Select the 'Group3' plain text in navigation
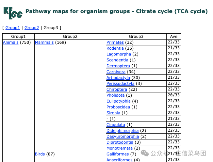Image resolution: width=213 pixels, height=162 pixels. [x=51, y=28]
